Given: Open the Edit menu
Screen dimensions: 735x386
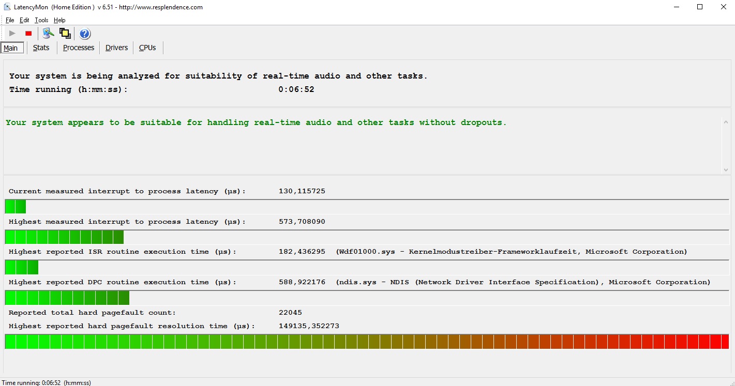Looking at the screenshot, I should click(24, 20).
